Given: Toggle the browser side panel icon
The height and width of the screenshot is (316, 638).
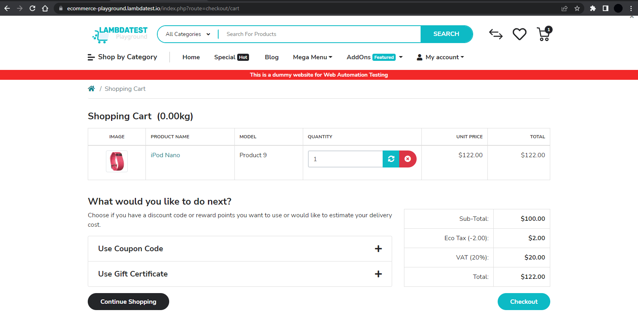Looking at the screenshot, I should tap(605, 8).
